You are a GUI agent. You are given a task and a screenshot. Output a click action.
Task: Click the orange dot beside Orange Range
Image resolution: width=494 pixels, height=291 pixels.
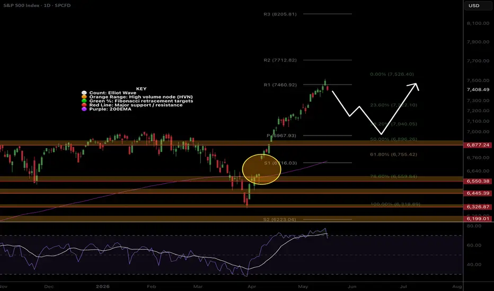click(84, 97)
